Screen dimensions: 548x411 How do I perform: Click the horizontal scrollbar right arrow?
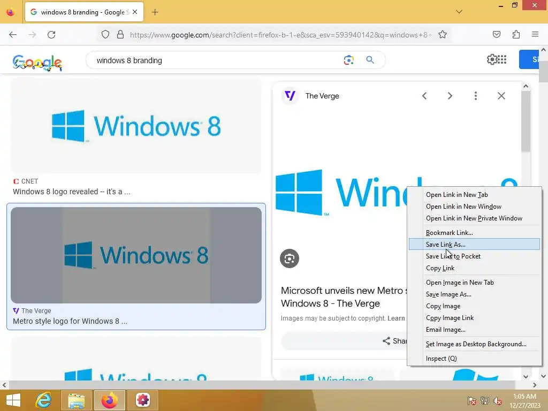pos(535,385)
